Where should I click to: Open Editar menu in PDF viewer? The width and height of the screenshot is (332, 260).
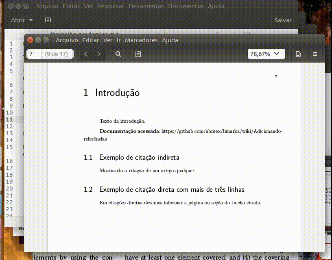tap(91, 40)
